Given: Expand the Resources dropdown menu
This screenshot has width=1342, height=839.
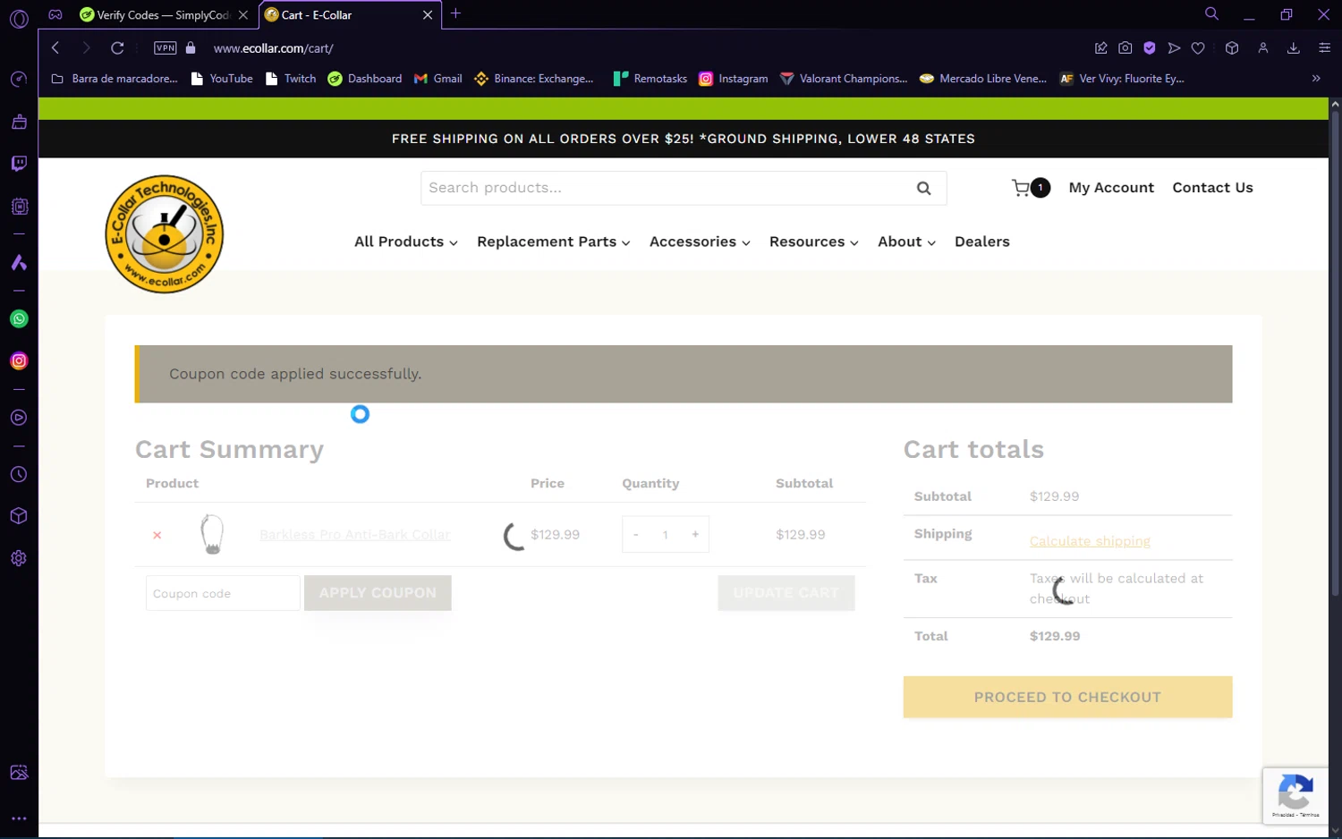Looking at the screenshot, I should point(814,242).
